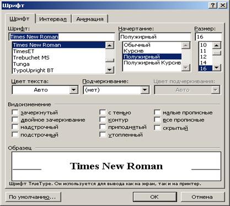Click the help question mark title button
Viewport: 230px width, 206px height.
tap(213, 6)
